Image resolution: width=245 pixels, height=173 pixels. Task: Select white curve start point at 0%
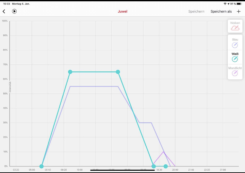click(41, 166)
